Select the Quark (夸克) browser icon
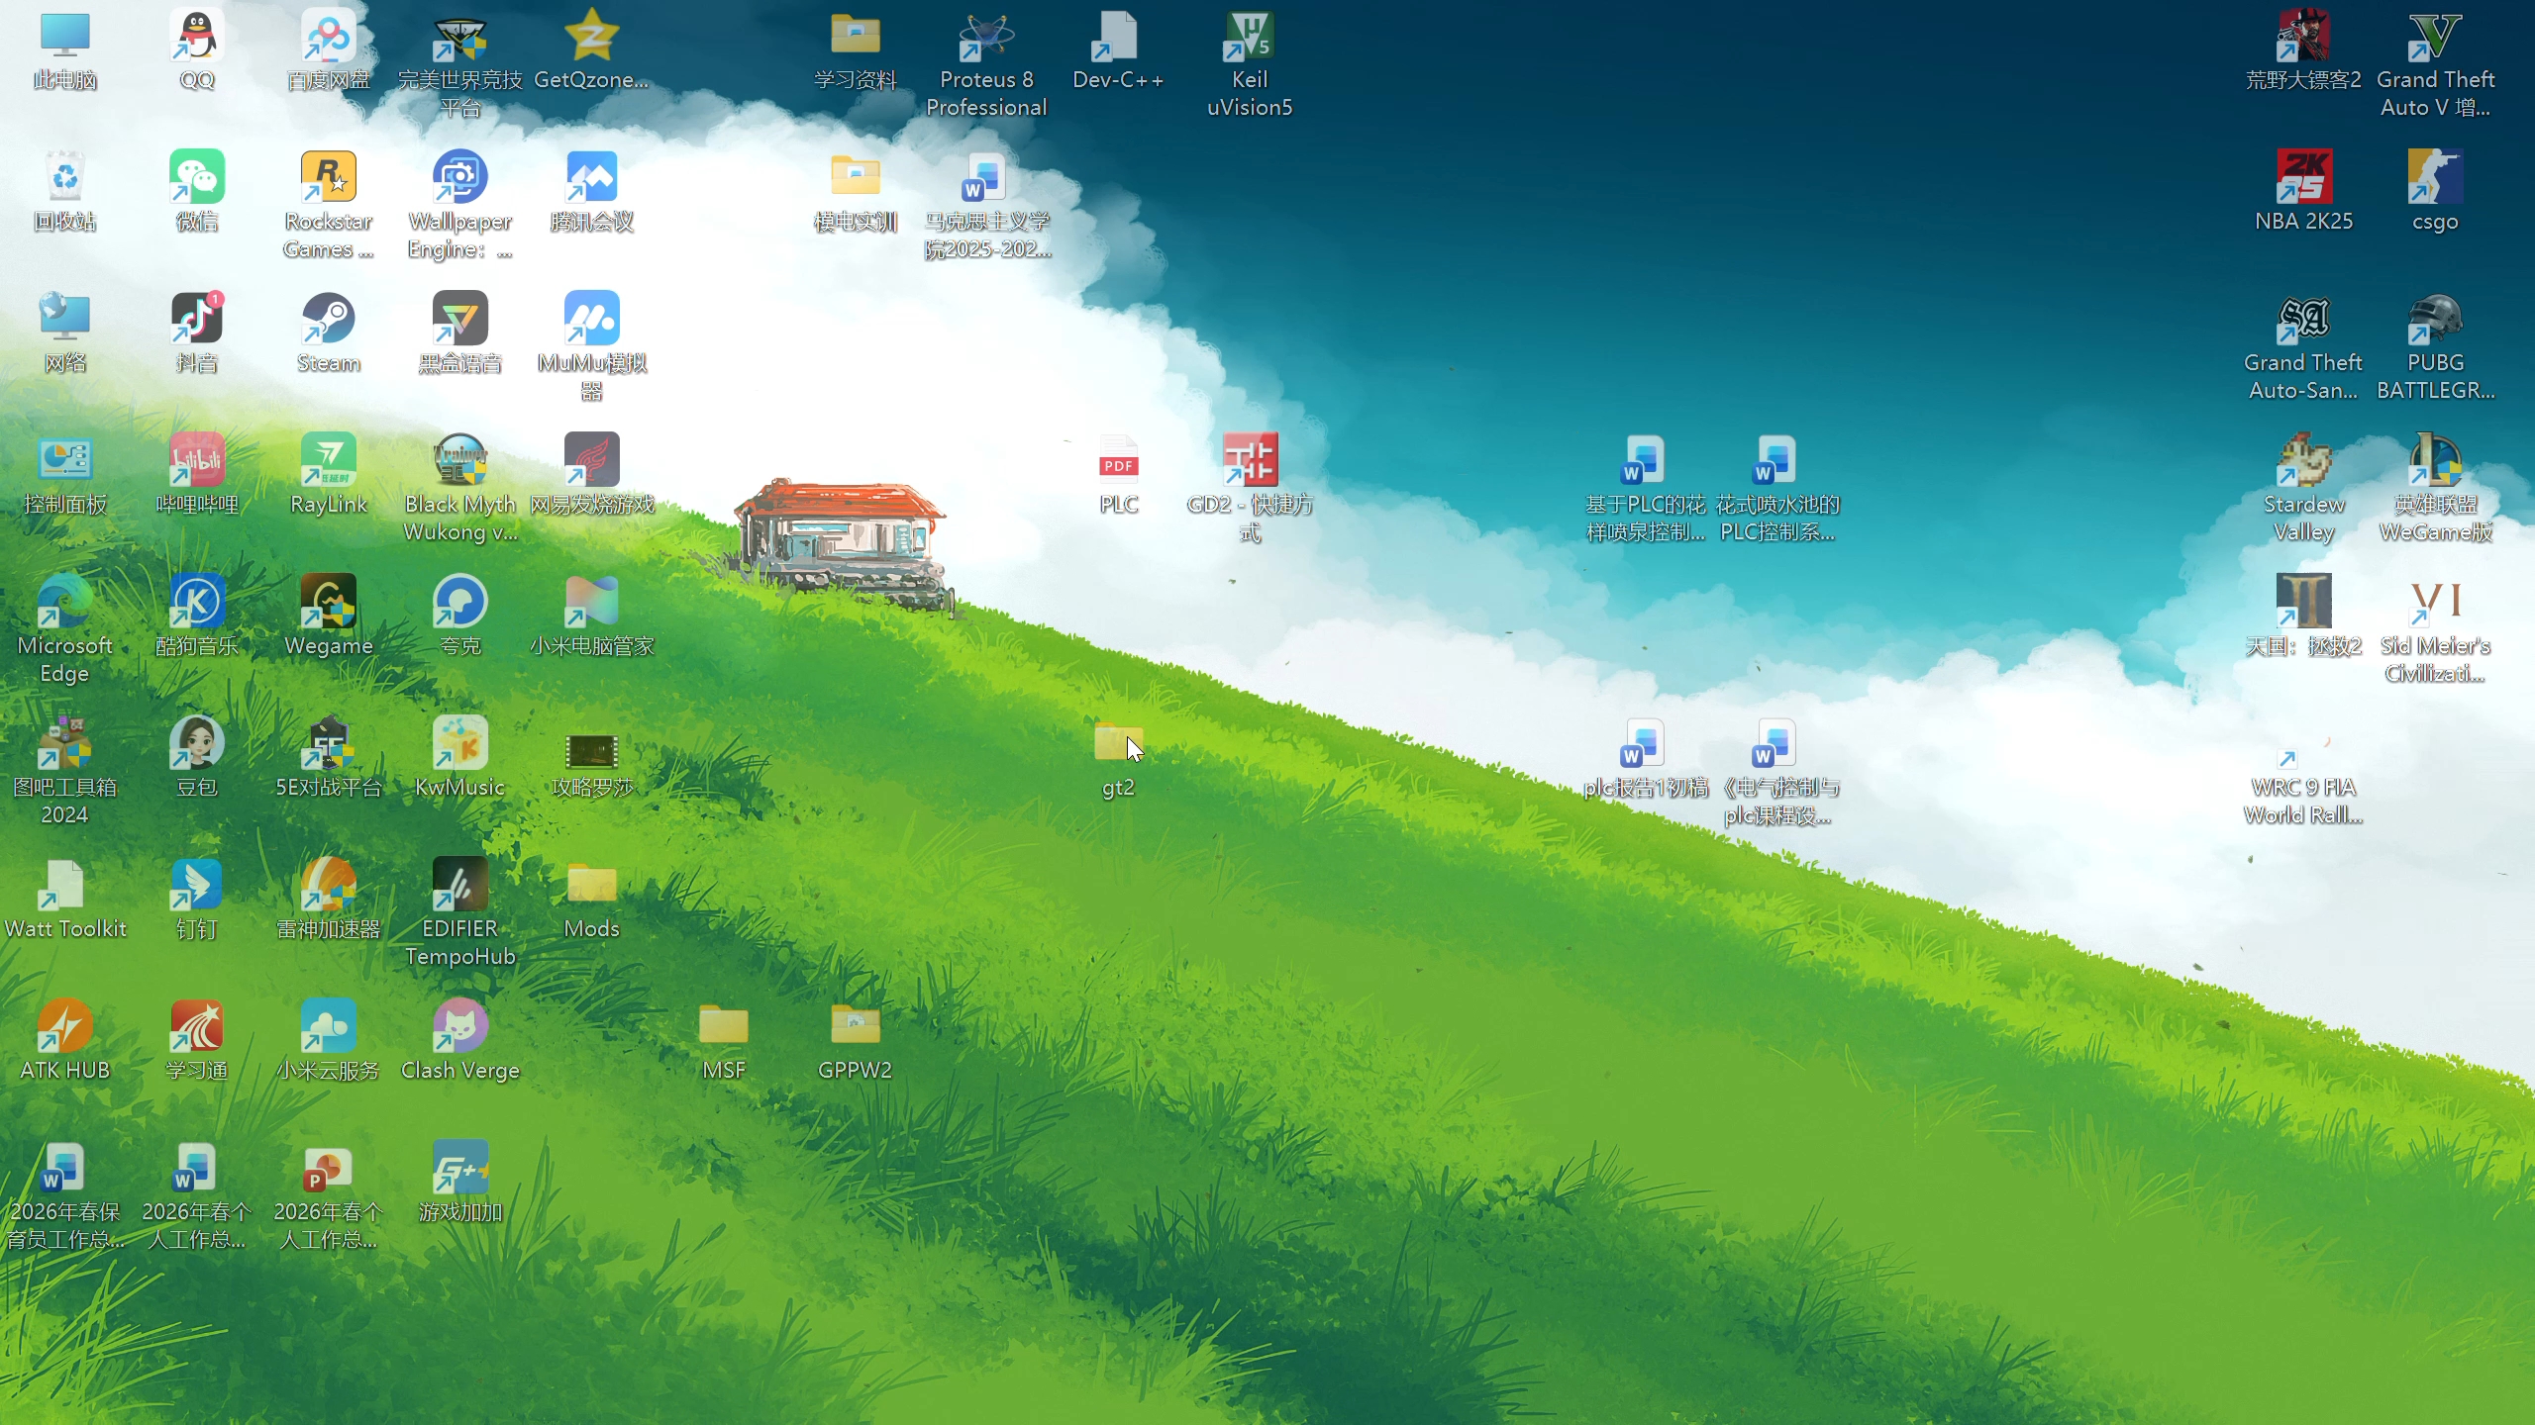2535x1425 pixels. click(460, 603)
